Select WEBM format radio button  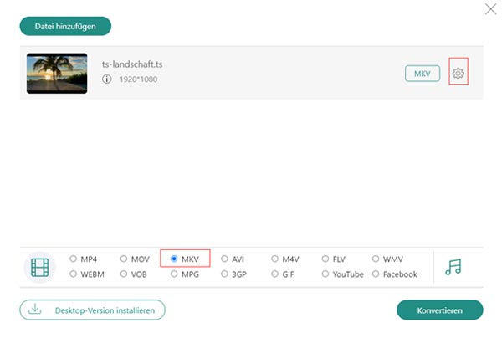coord(74,274)
